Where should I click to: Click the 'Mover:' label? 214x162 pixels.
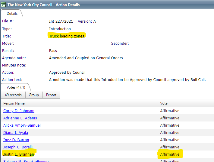(x=8, y=44)
